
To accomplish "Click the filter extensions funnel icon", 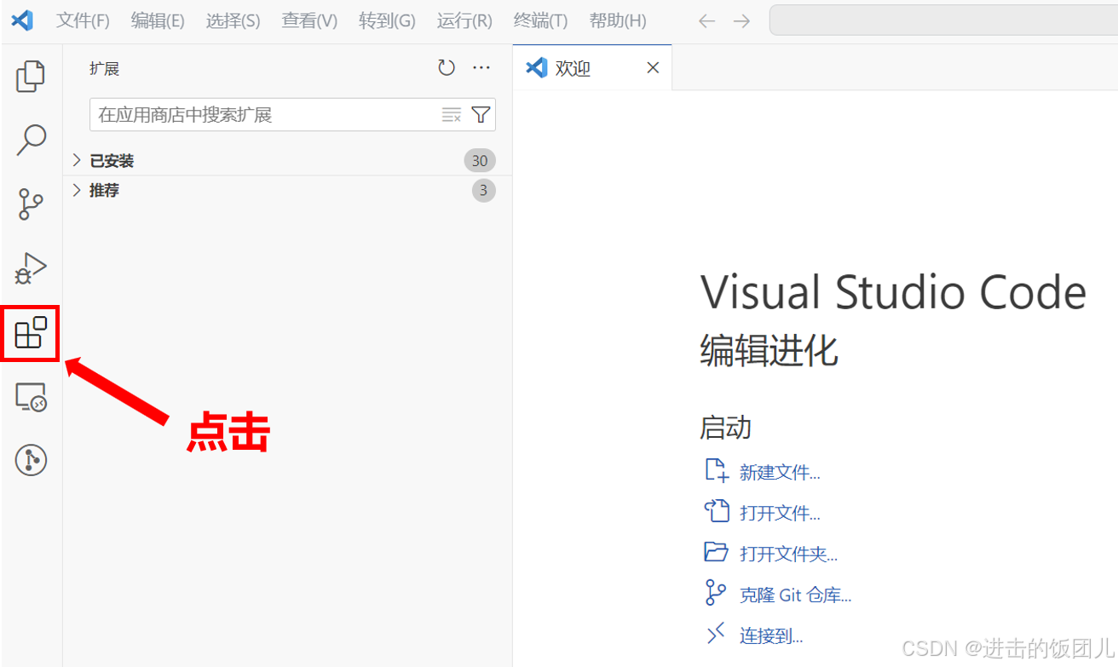I will (481, 115).
